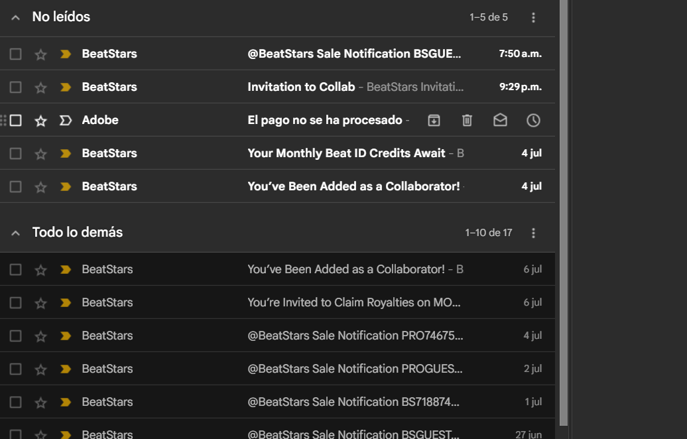Toggle importance marker on Invitation to Collab
This screenshot has width=687, height=439.
pyautogui.click(x=65, y=87)
